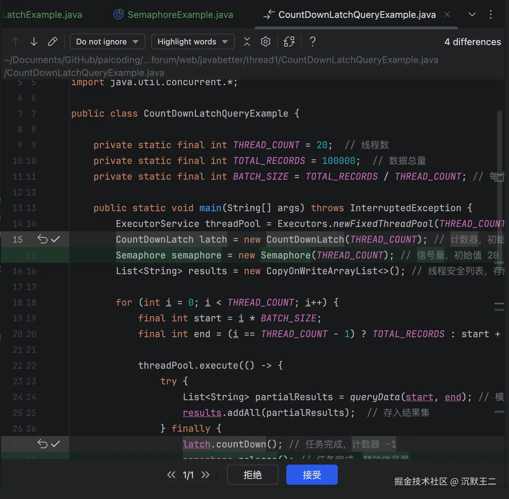Click the file path text ending in thread1/CountDownLatchQueryExample.java
Screen dimensions: 509x499
[221, 60]
